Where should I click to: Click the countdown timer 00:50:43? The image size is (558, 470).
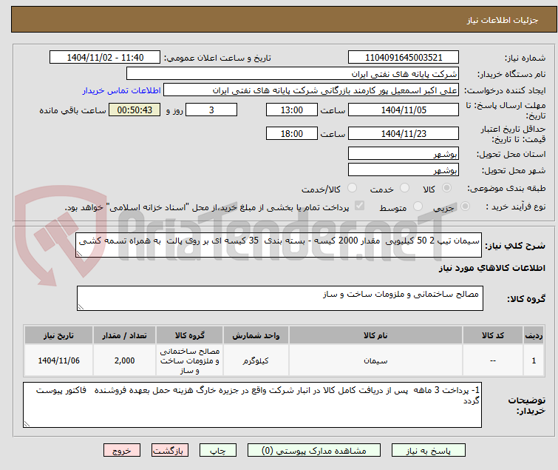(135, 110)
